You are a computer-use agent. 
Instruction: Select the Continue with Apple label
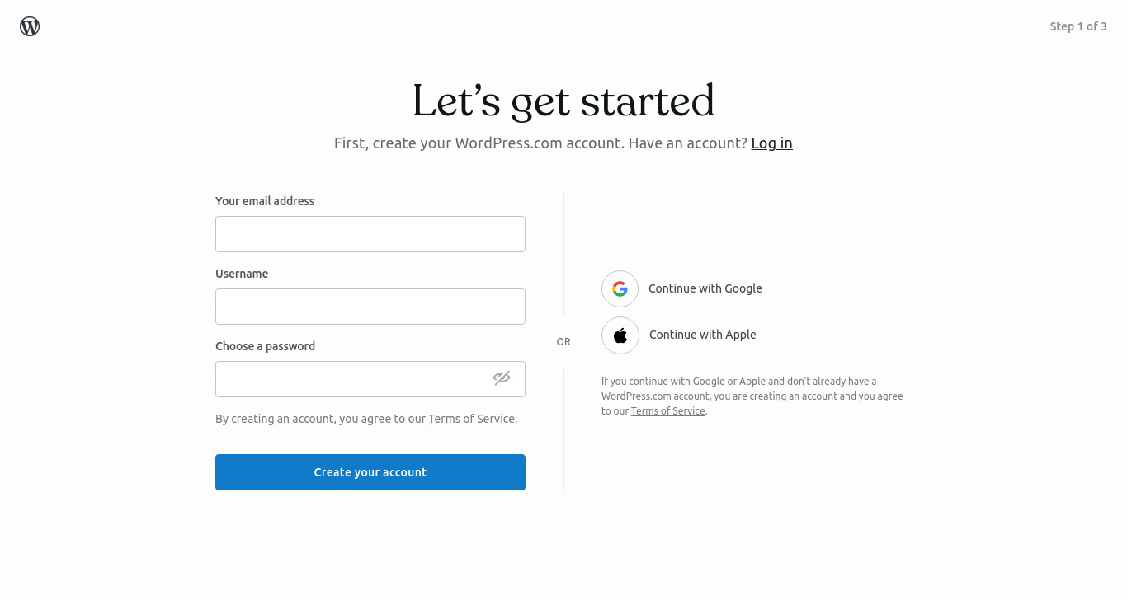(x=703, y=335)
